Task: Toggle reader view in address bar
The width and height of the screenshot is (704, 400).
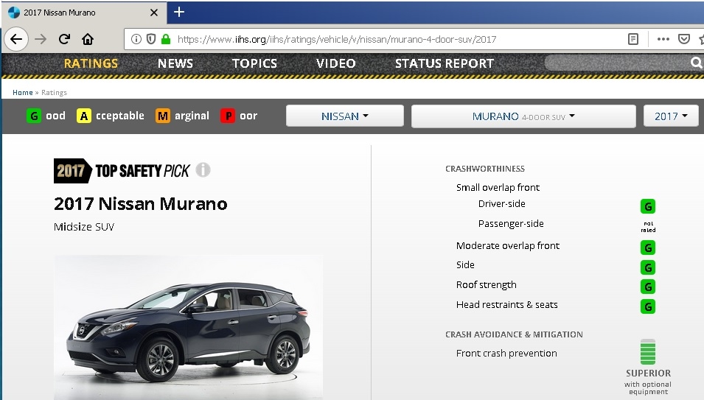Action: click(633, 39)
